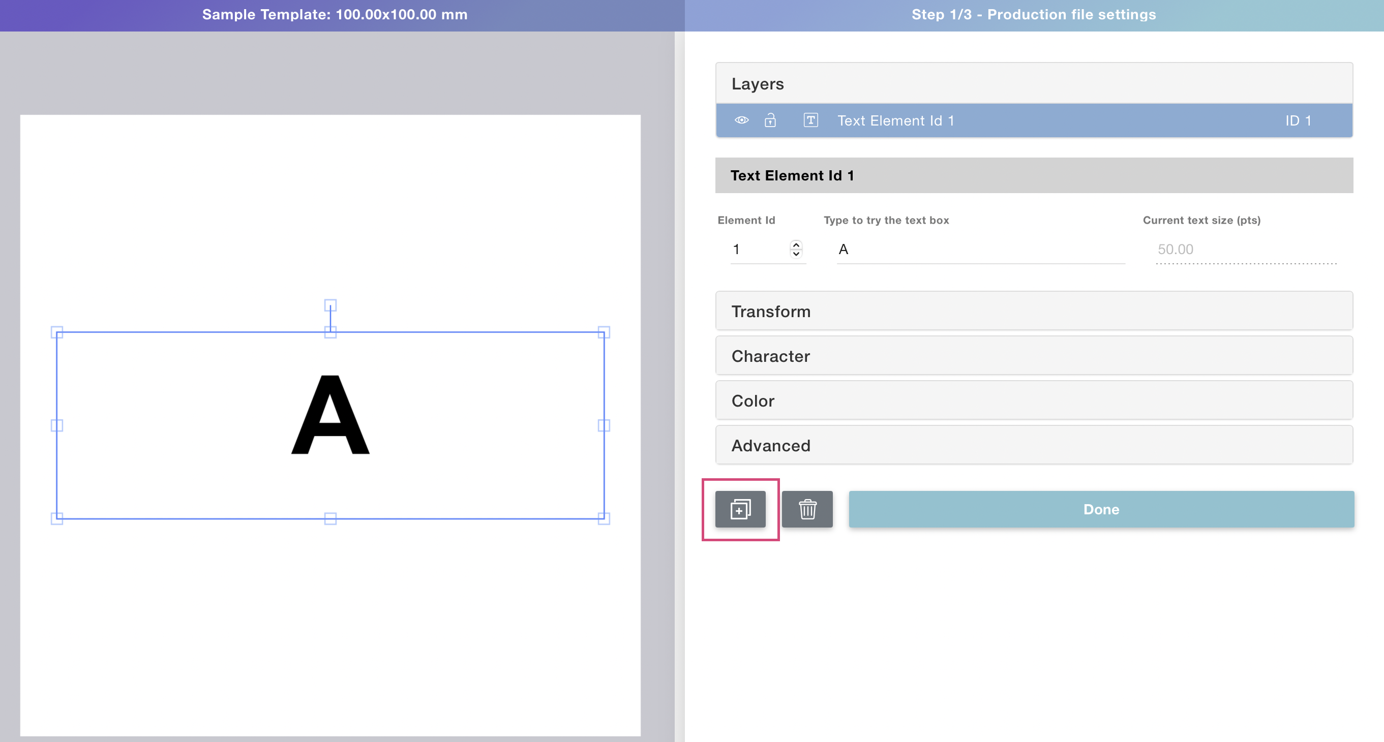Expand the Color section
The width and height of the screenshot is (1384, 742).
tap(1033, 400)
